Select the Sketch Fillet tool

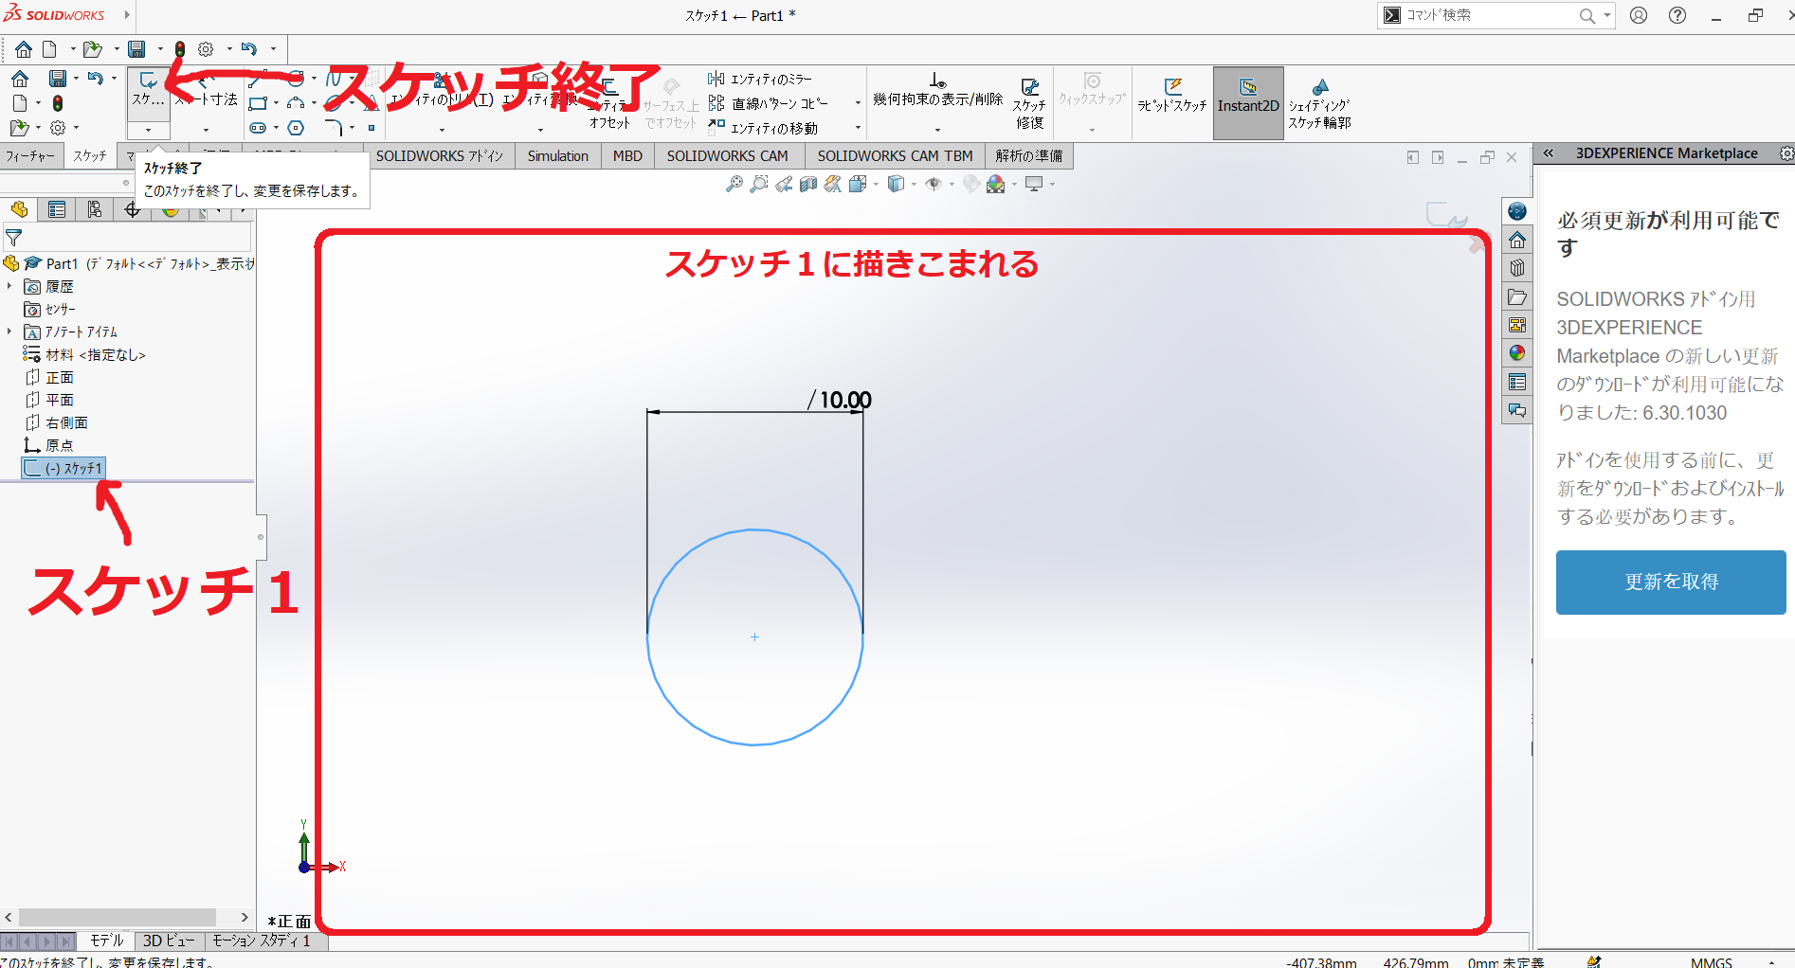(x=333, y=128)
